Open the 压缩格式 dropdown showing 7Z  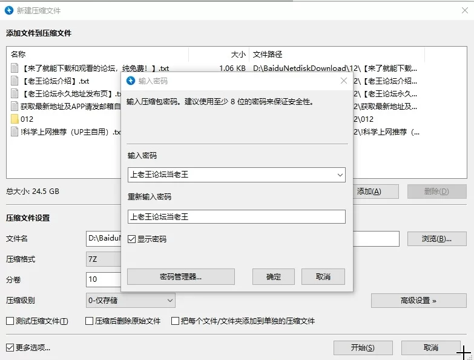coord(104,259)
